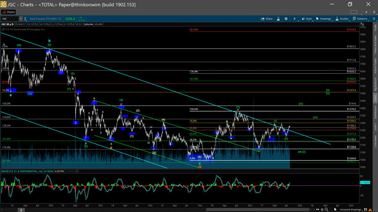Image resolution: width=378 pixels, height=212 pixels.
Task: Open the flask quick-study icon beside Share
Action: [278, 19]
